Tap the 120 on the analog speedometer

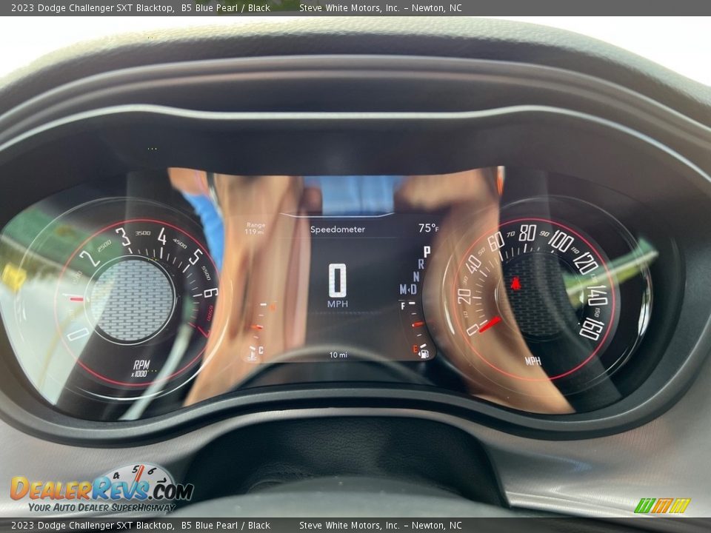click(585, 262)
